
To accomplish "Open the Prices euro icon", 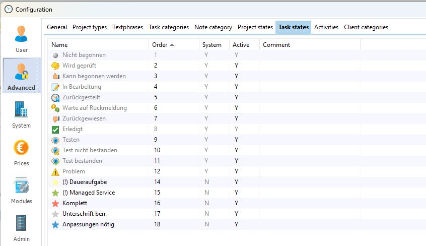I will pos(21,152).
